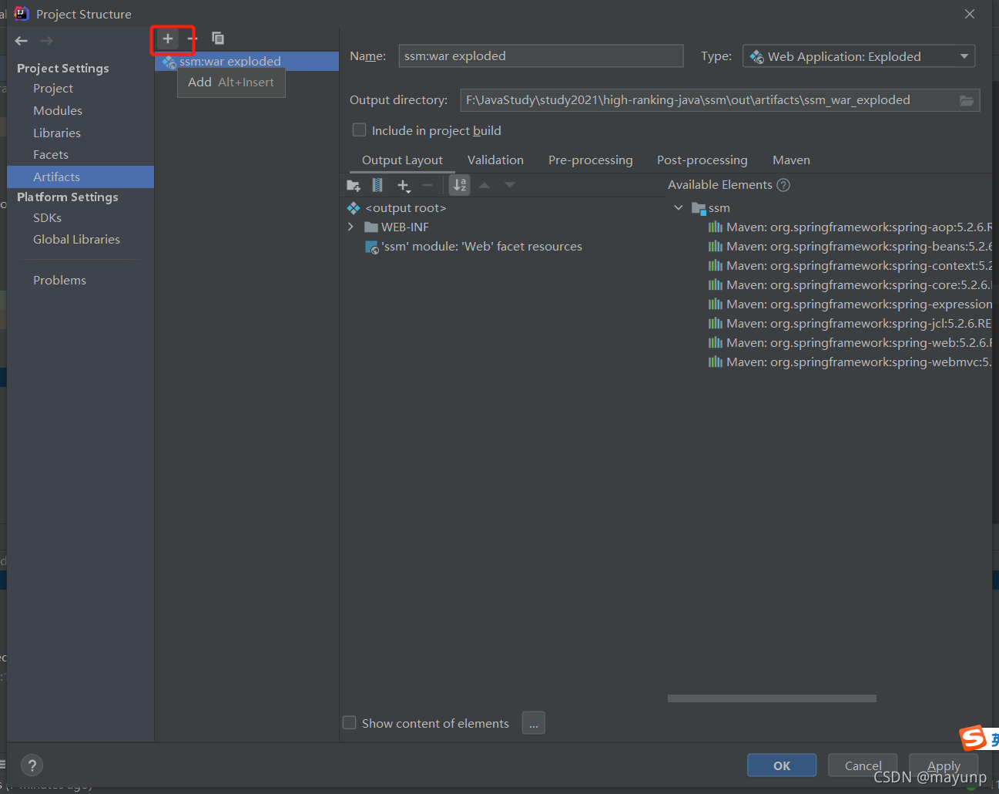Enable Include in project build checkbox
The height and width of the screenshot is (794, 999).
tap(359, 130)
